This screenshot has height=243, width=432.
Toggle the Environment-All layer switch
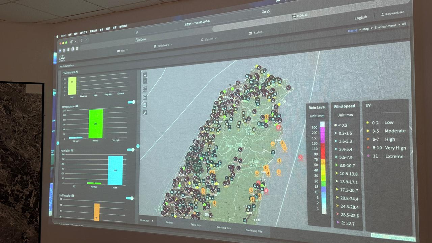point(131,102)
